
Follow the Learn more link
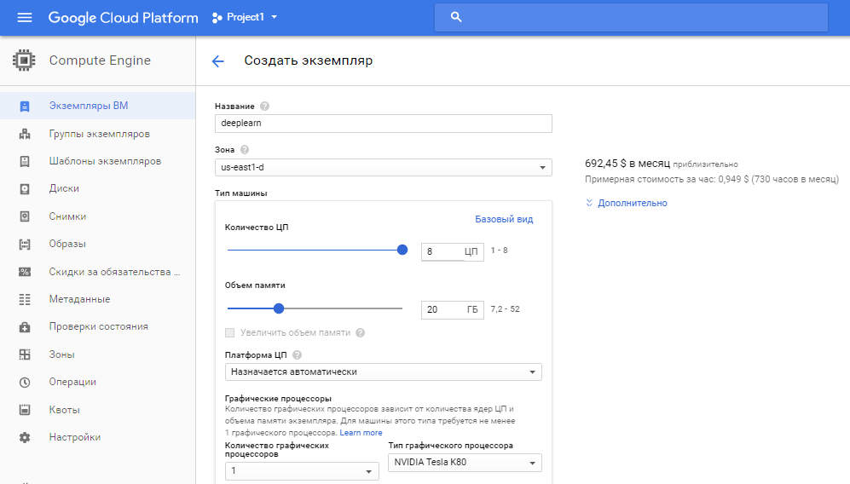(361, 433)
